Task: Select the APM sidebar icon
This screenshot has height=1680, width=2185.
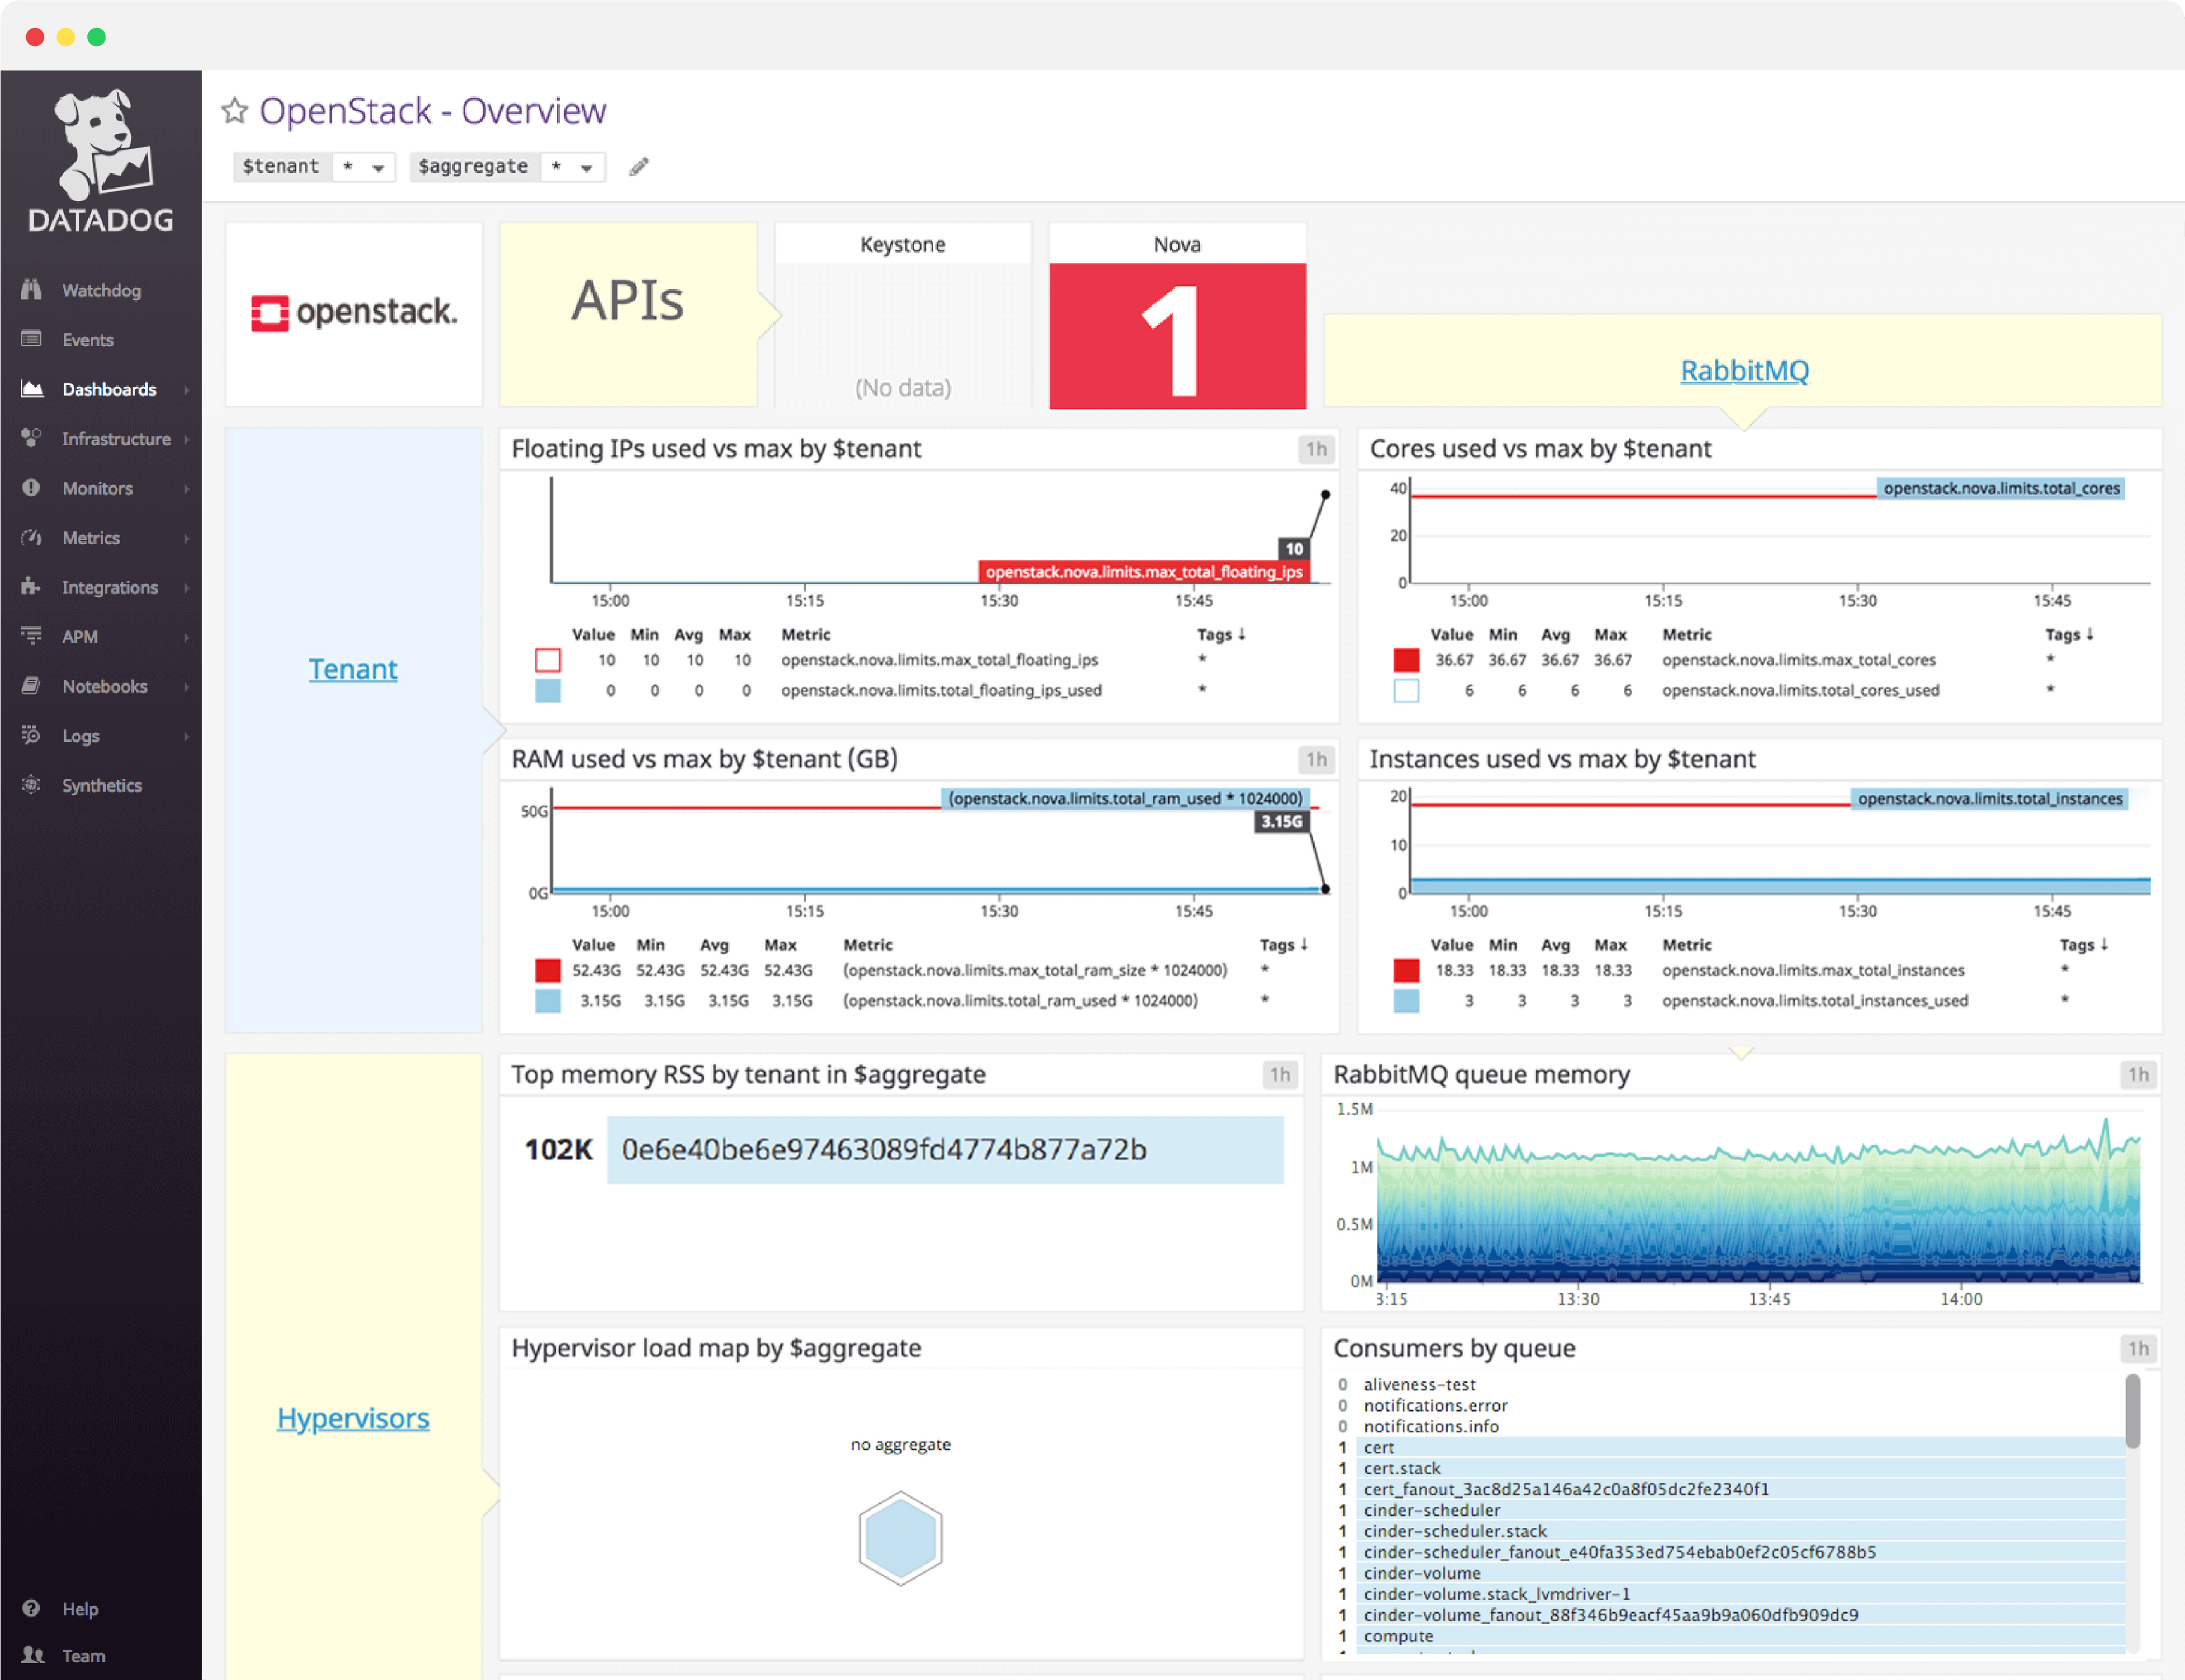Action: tap(31, 636)
